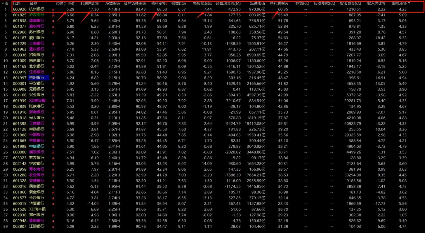
Task: Click the R marker beside 招商银行
Action: click(53, 55)
